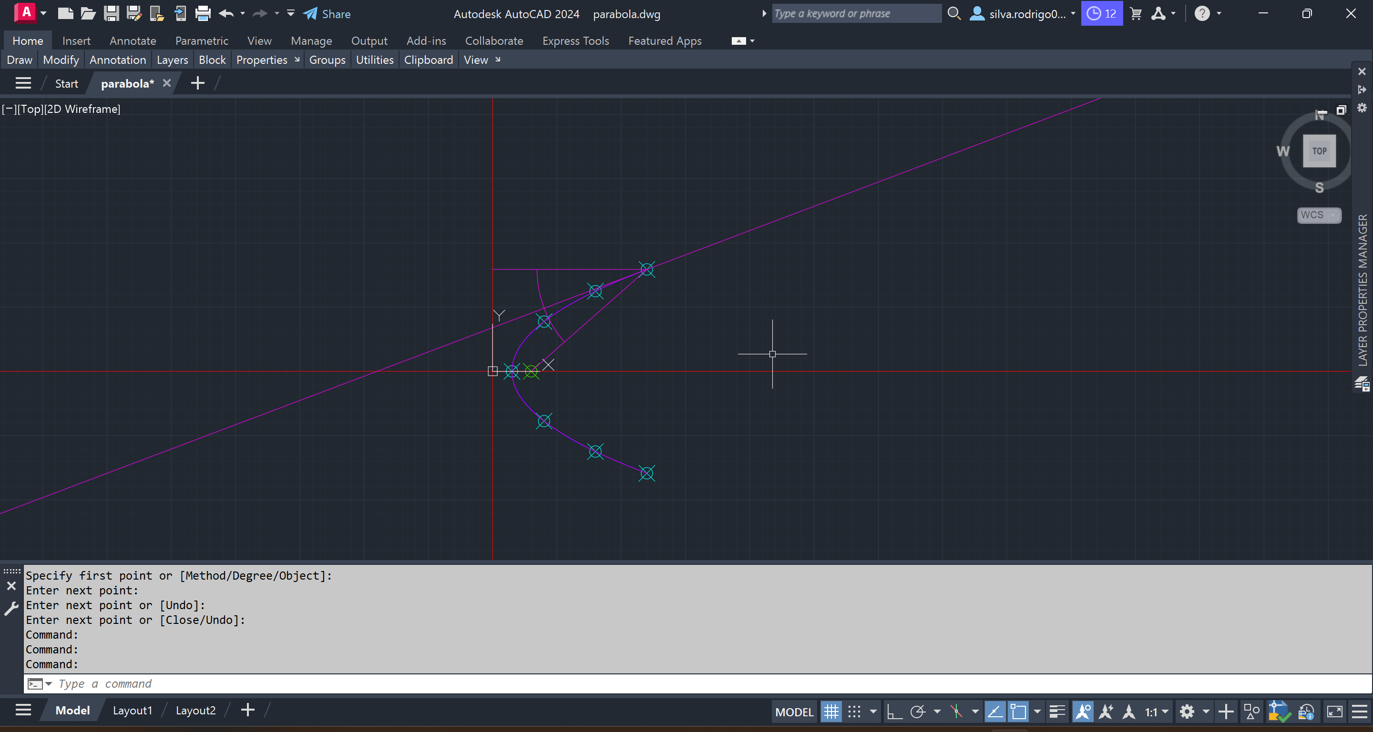Expand Snap mode settings dropdown arrow
Screen dimensions: 1373x732
(x=873, y=711)
